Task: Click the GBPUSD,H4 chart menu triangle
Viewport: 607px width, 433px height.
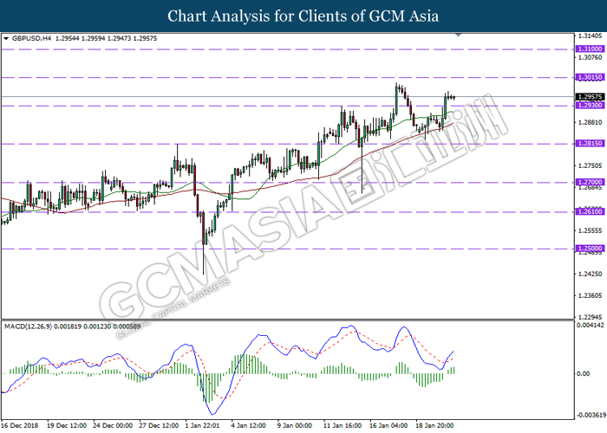Action: click(x=6, y=38)
